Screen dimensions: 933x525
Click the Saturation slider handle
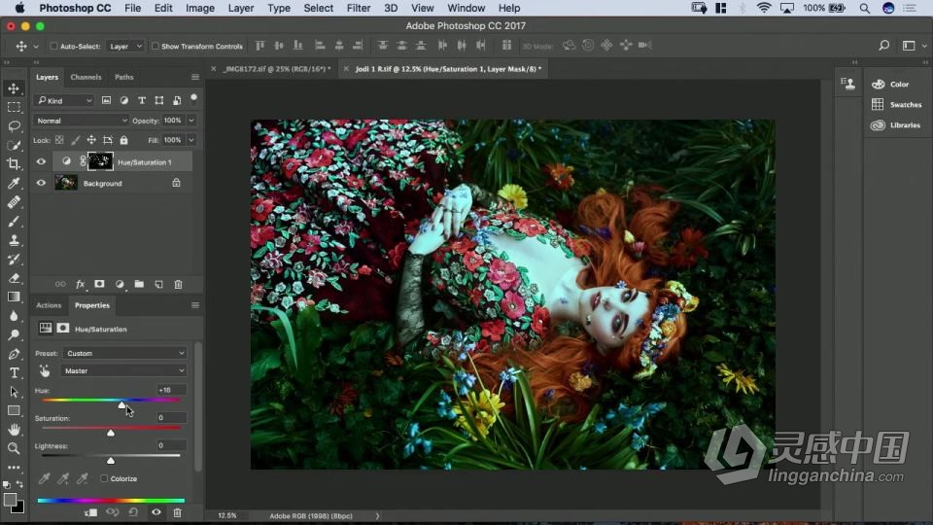tap(111, 433)
